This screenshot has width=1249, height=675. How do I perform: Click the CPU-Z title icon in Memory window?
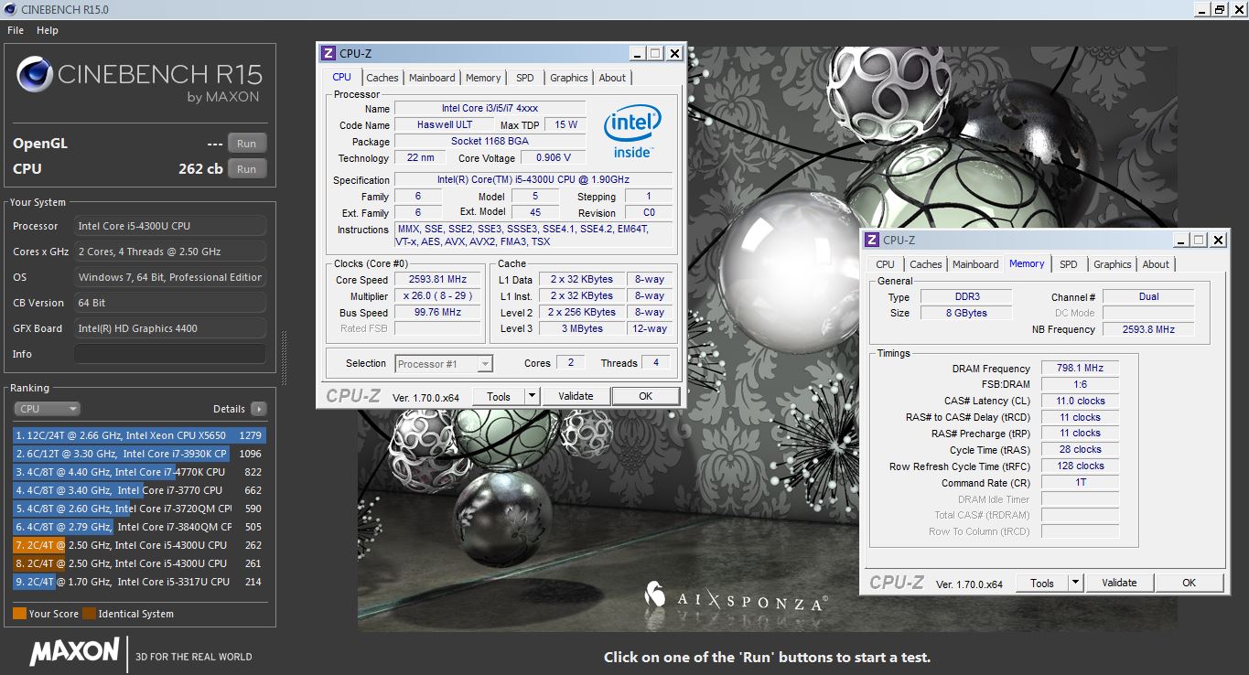872,240
